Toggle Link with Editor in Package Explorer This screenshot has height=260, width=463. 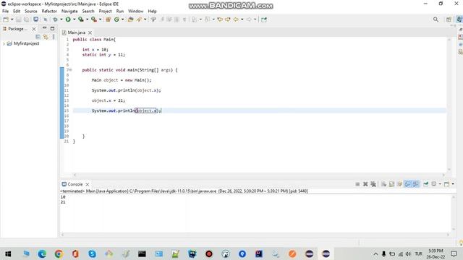46,37
